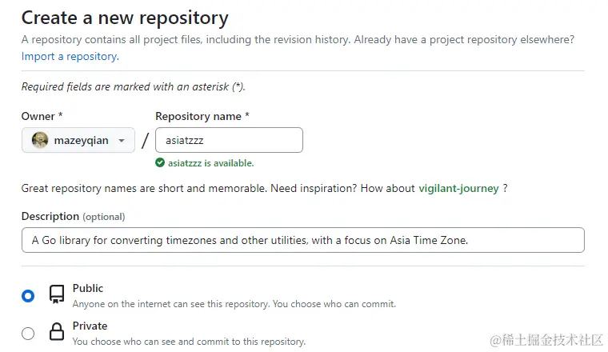Click the Private repository lock icon
The width and height of the screenshot is (608, 352).
tap(57, 332)
